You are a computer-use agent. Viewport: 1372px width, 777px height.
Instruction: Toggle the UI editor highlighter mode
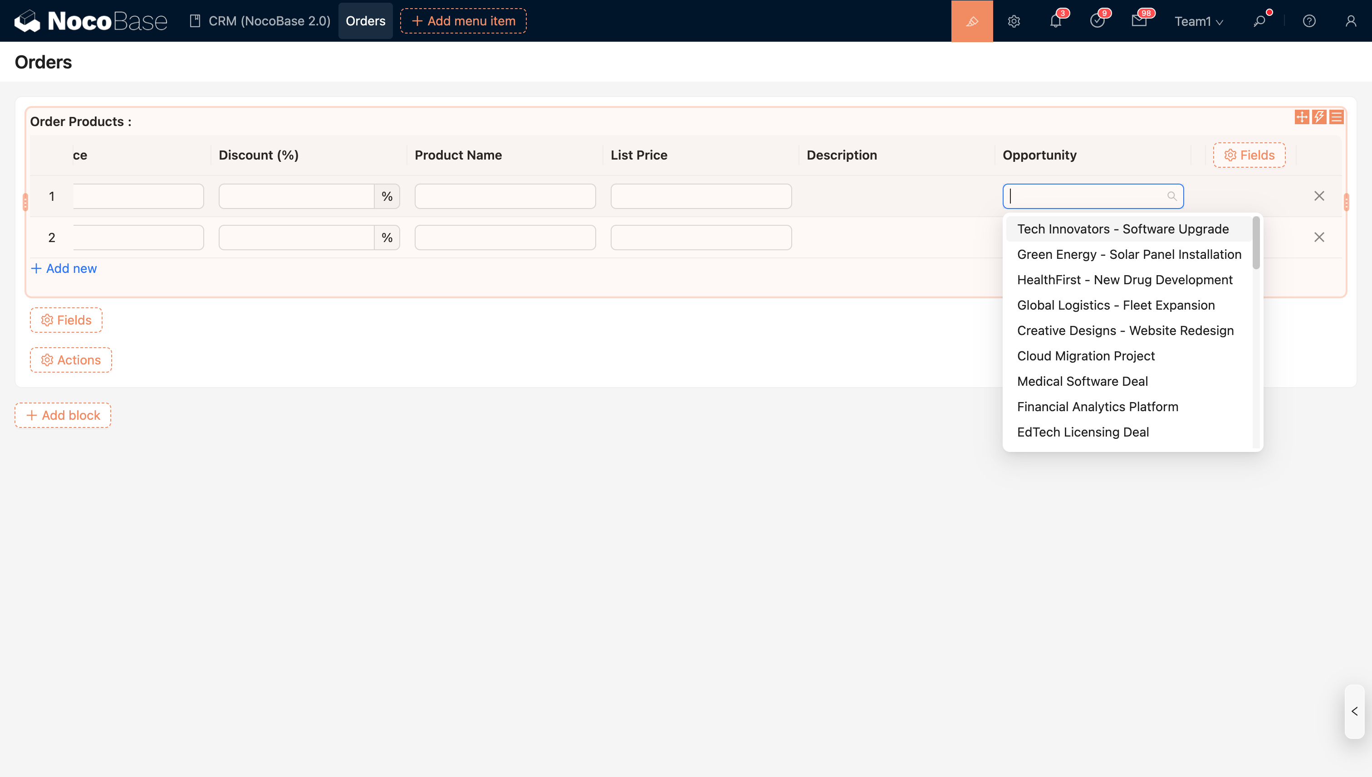click(971, 21)
